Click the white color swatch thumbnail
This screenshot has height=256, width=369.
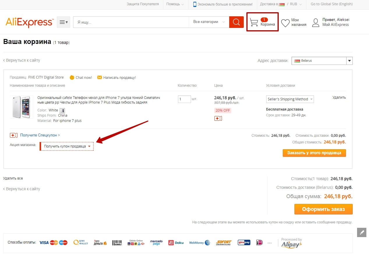62,111
